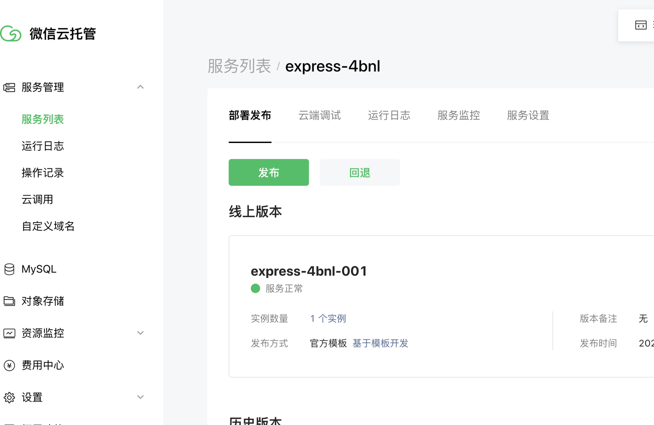Open the MySQL menu item
This screenshot has width=654, height=425.
point(39,269)
